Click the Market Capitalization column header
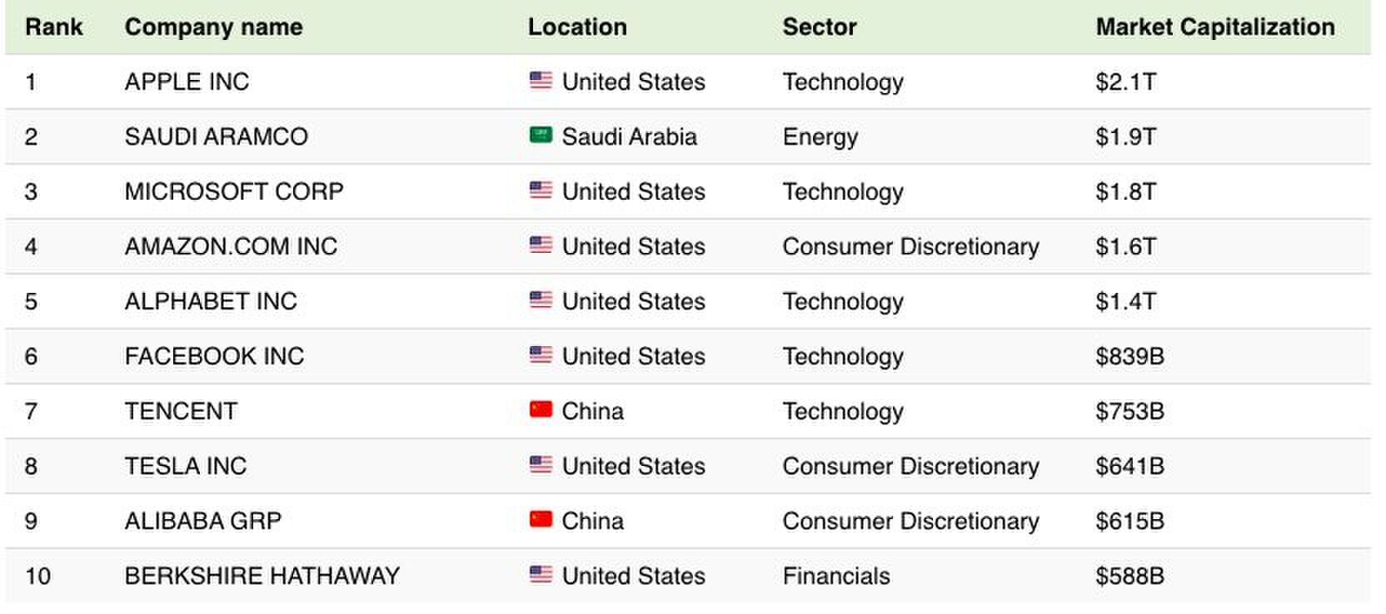The width and height of the screenshot is (1386, 614). pos(1215,27)
